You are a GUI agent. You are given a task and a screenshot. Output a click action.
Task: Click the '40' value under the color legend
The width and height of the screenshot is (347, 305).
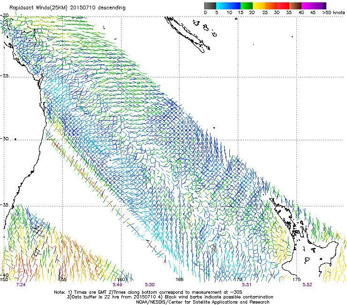(301, 13)
